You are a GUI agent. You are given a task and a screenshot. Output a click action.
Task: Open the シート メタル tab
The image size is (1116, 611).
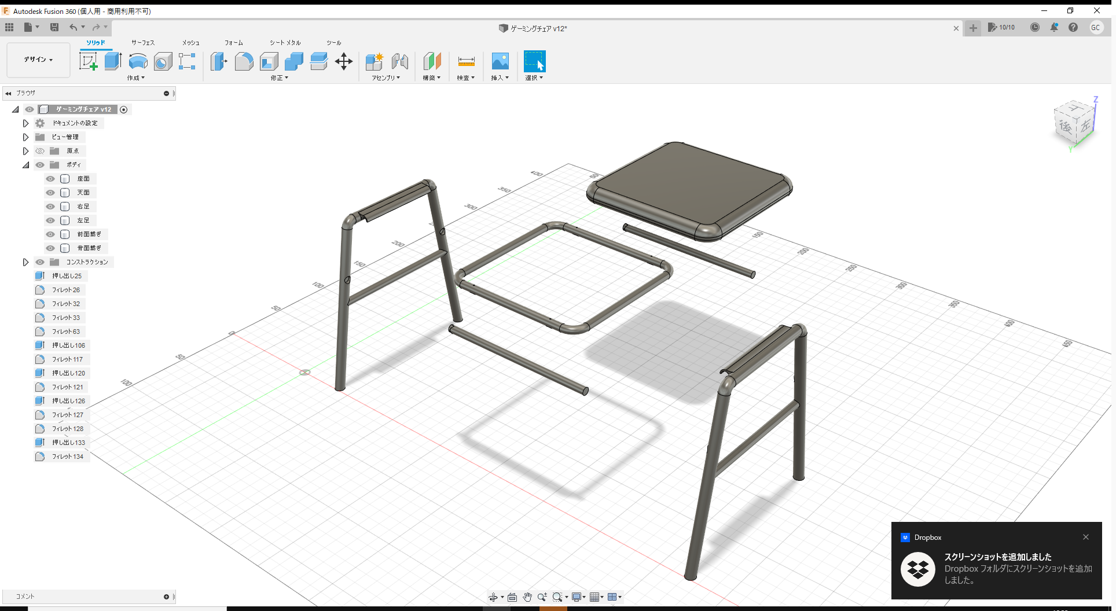pyautogui.click(x=284, y=42)
